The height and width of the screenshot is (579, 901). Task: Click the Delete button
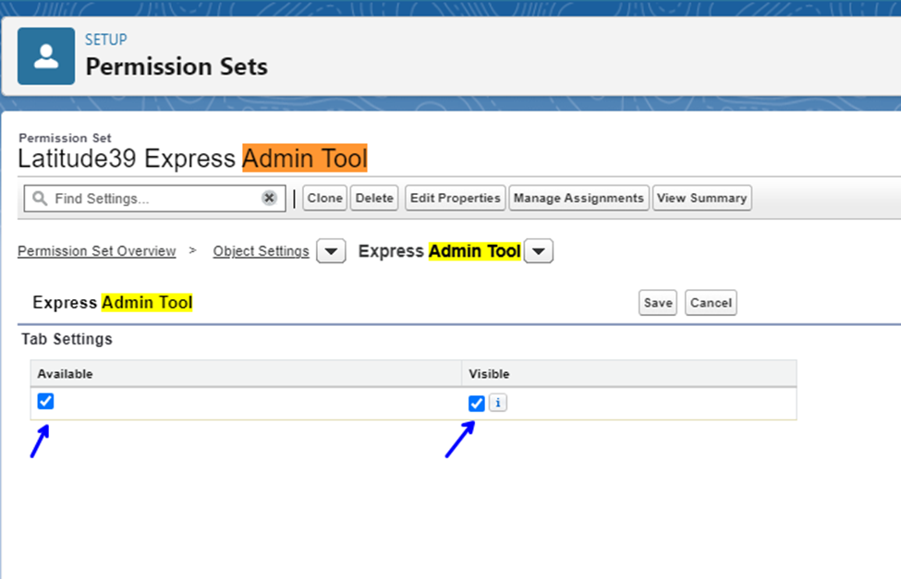point(374,198)
